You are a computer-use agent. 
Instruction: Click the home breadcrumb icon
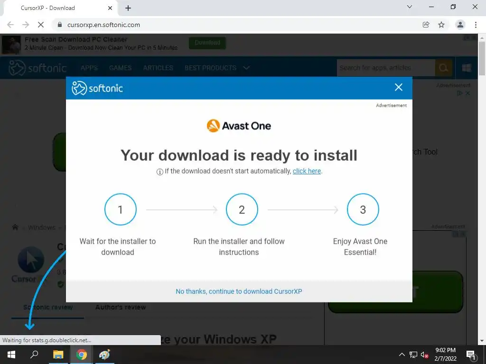coord(15,227)
